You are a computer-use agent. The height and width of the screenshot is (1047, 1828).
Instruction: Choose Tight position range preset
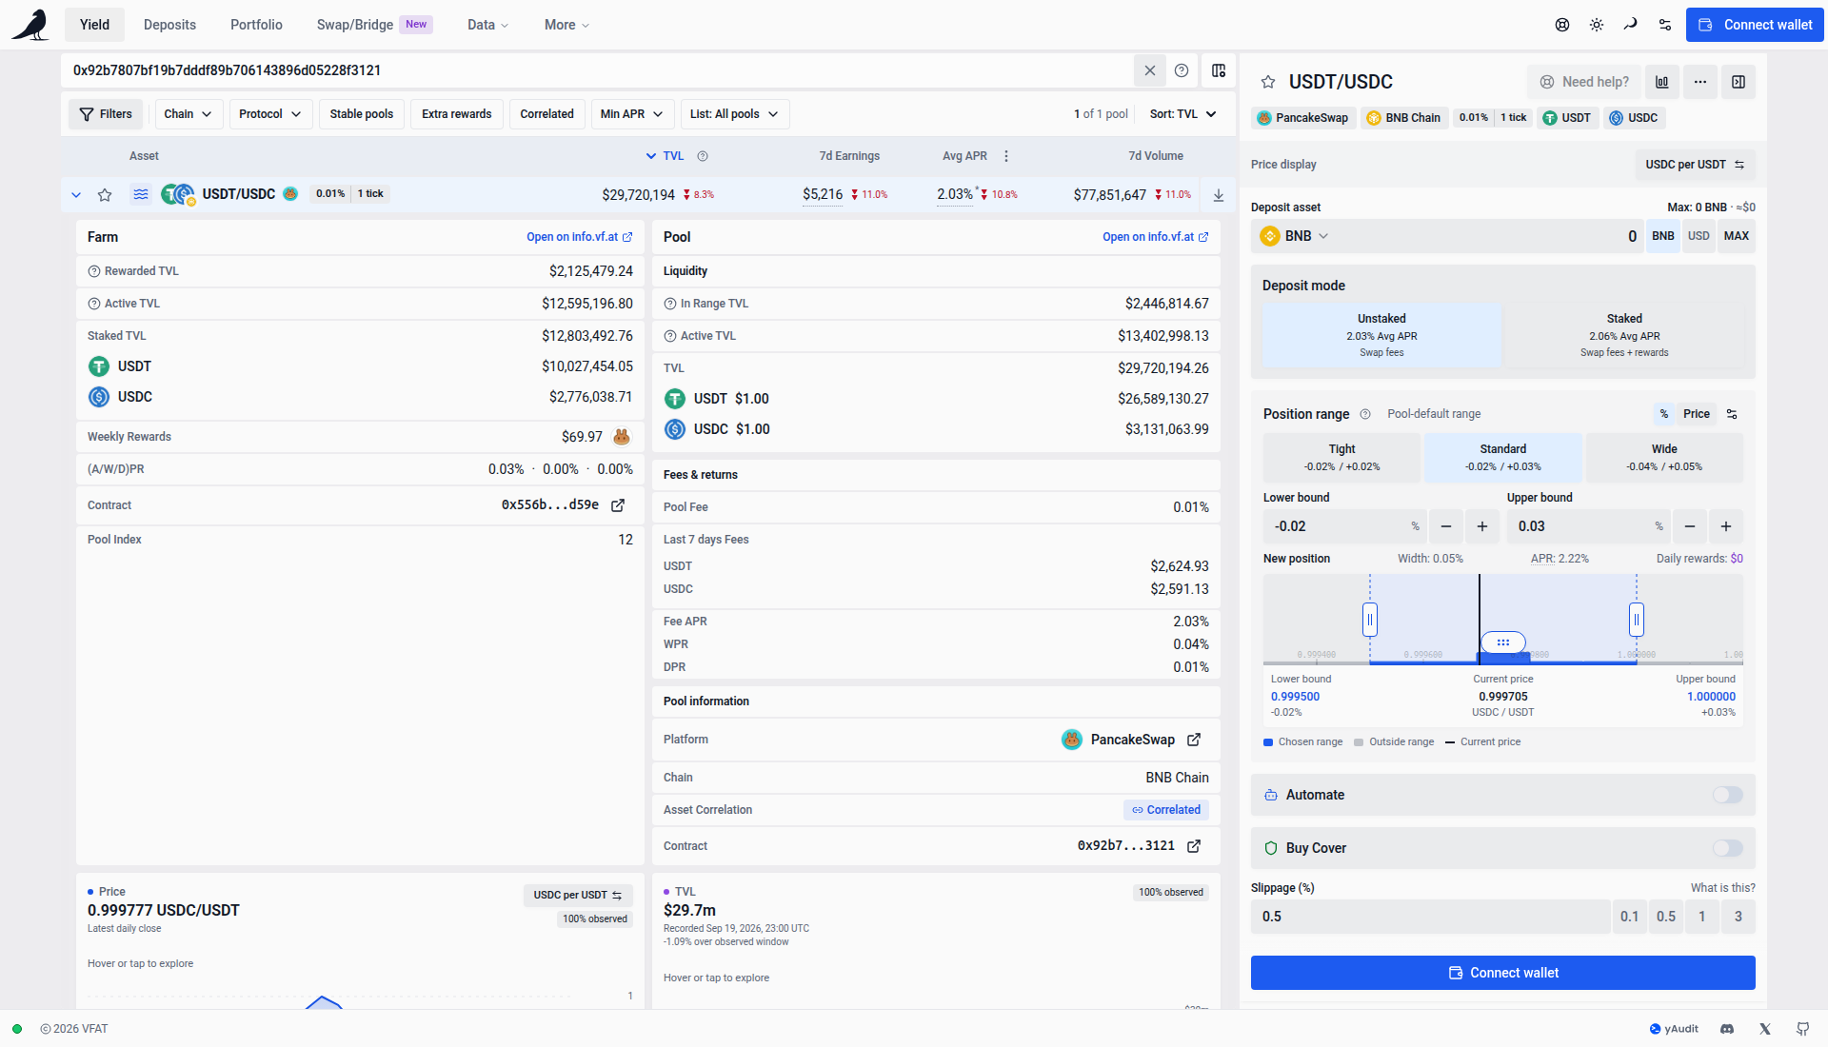click(1341, 458)
